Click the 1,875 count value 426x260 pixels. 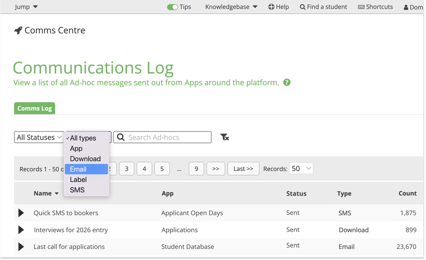[x=408, y=213]
